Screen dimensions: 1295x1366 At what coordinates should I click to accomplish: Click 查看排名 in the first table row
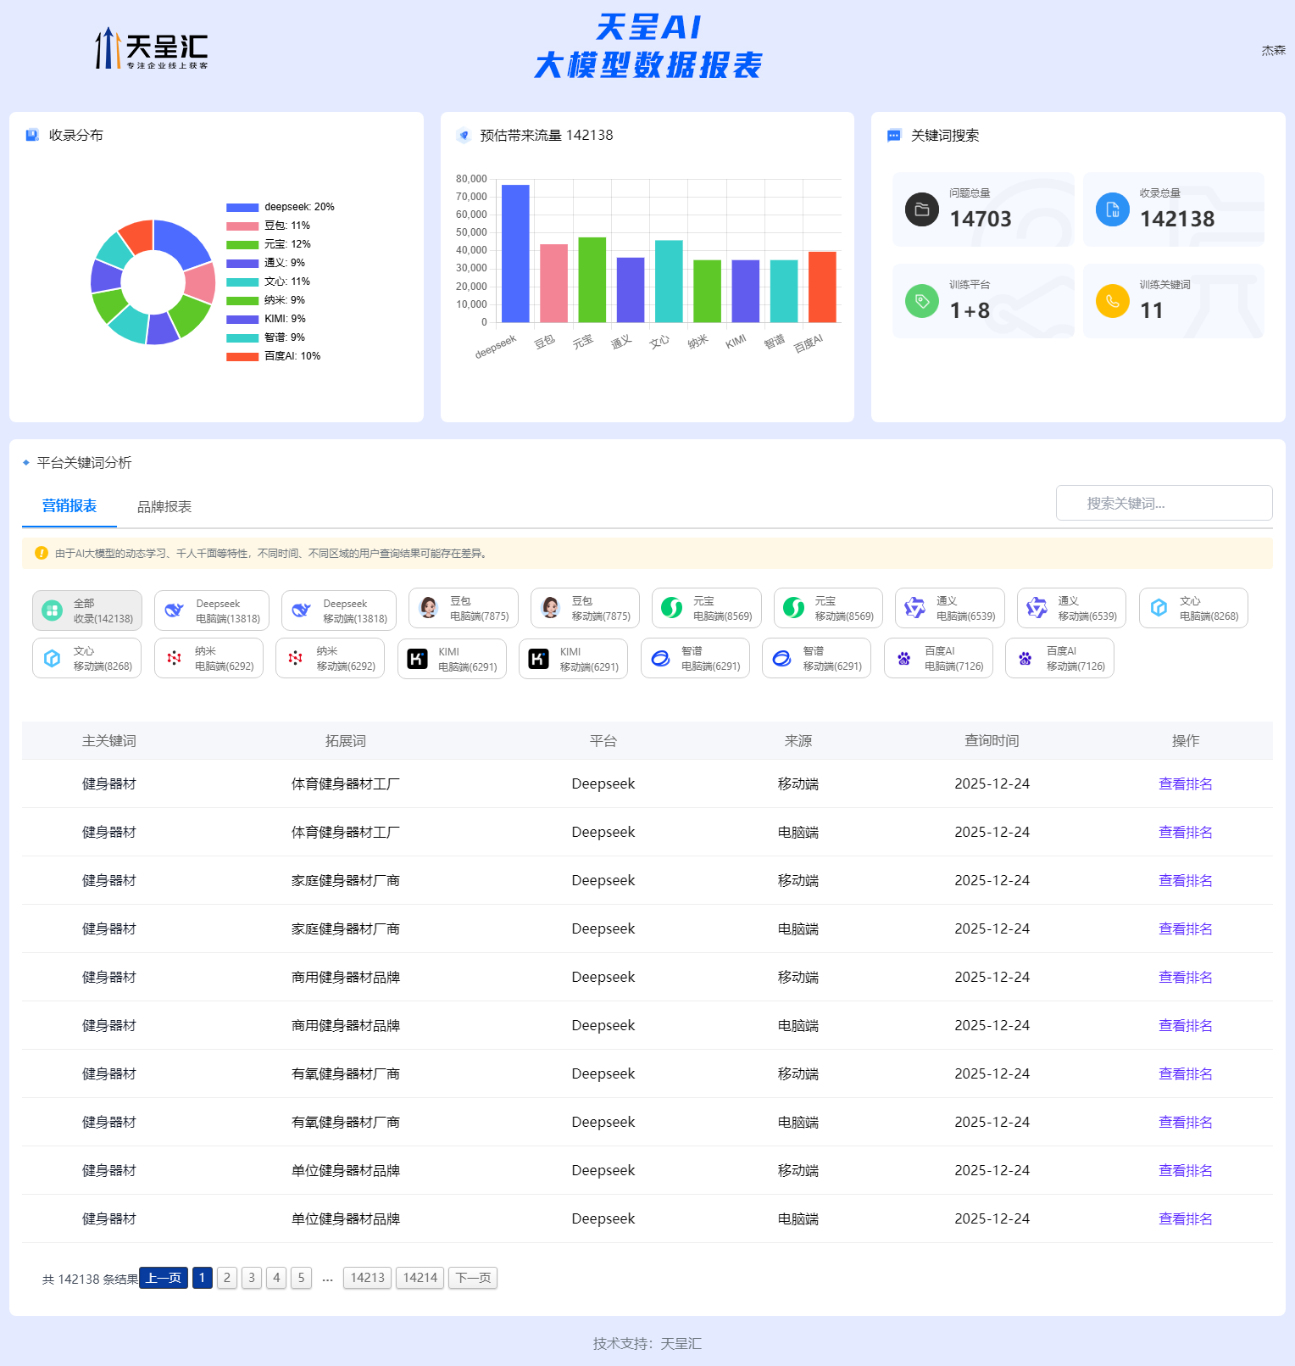click(x=1185, y=784)
